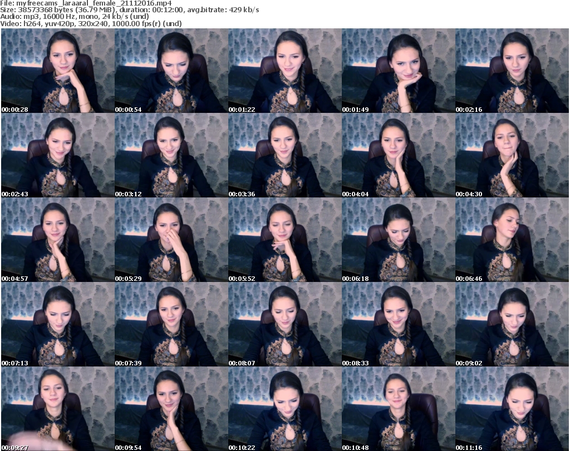The width and height of the screenshot is (570, 451).
Task: Open the thumbnail stamped 00:11:16
Action: [512, 409]
